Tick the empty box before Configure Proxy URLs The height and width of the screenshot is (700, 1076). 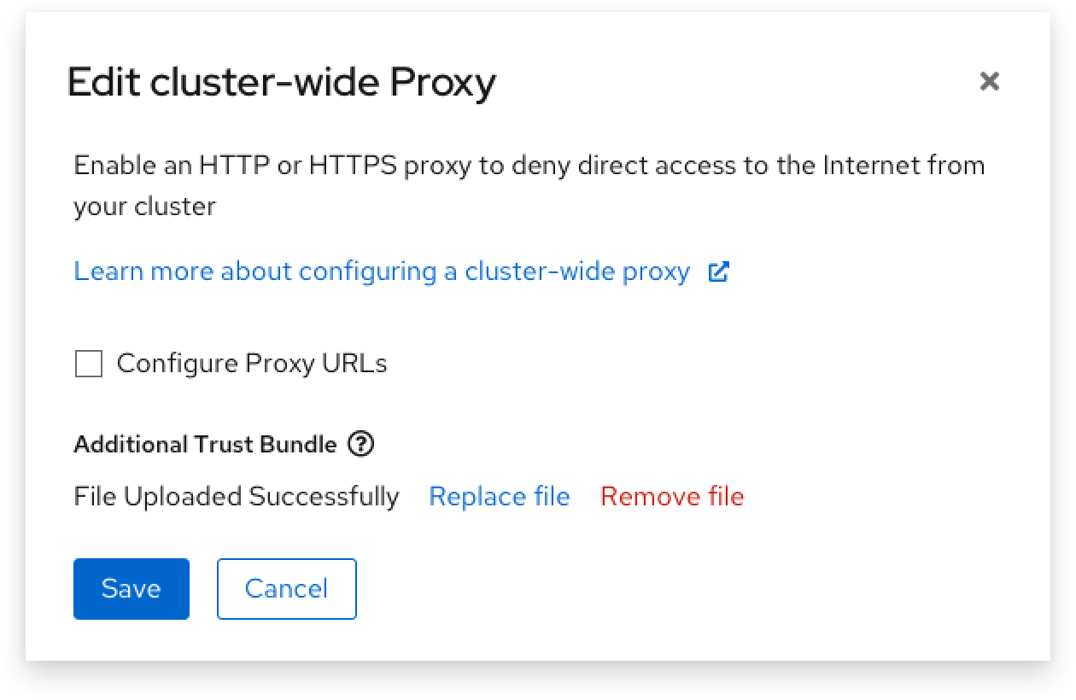pos(89,364)
